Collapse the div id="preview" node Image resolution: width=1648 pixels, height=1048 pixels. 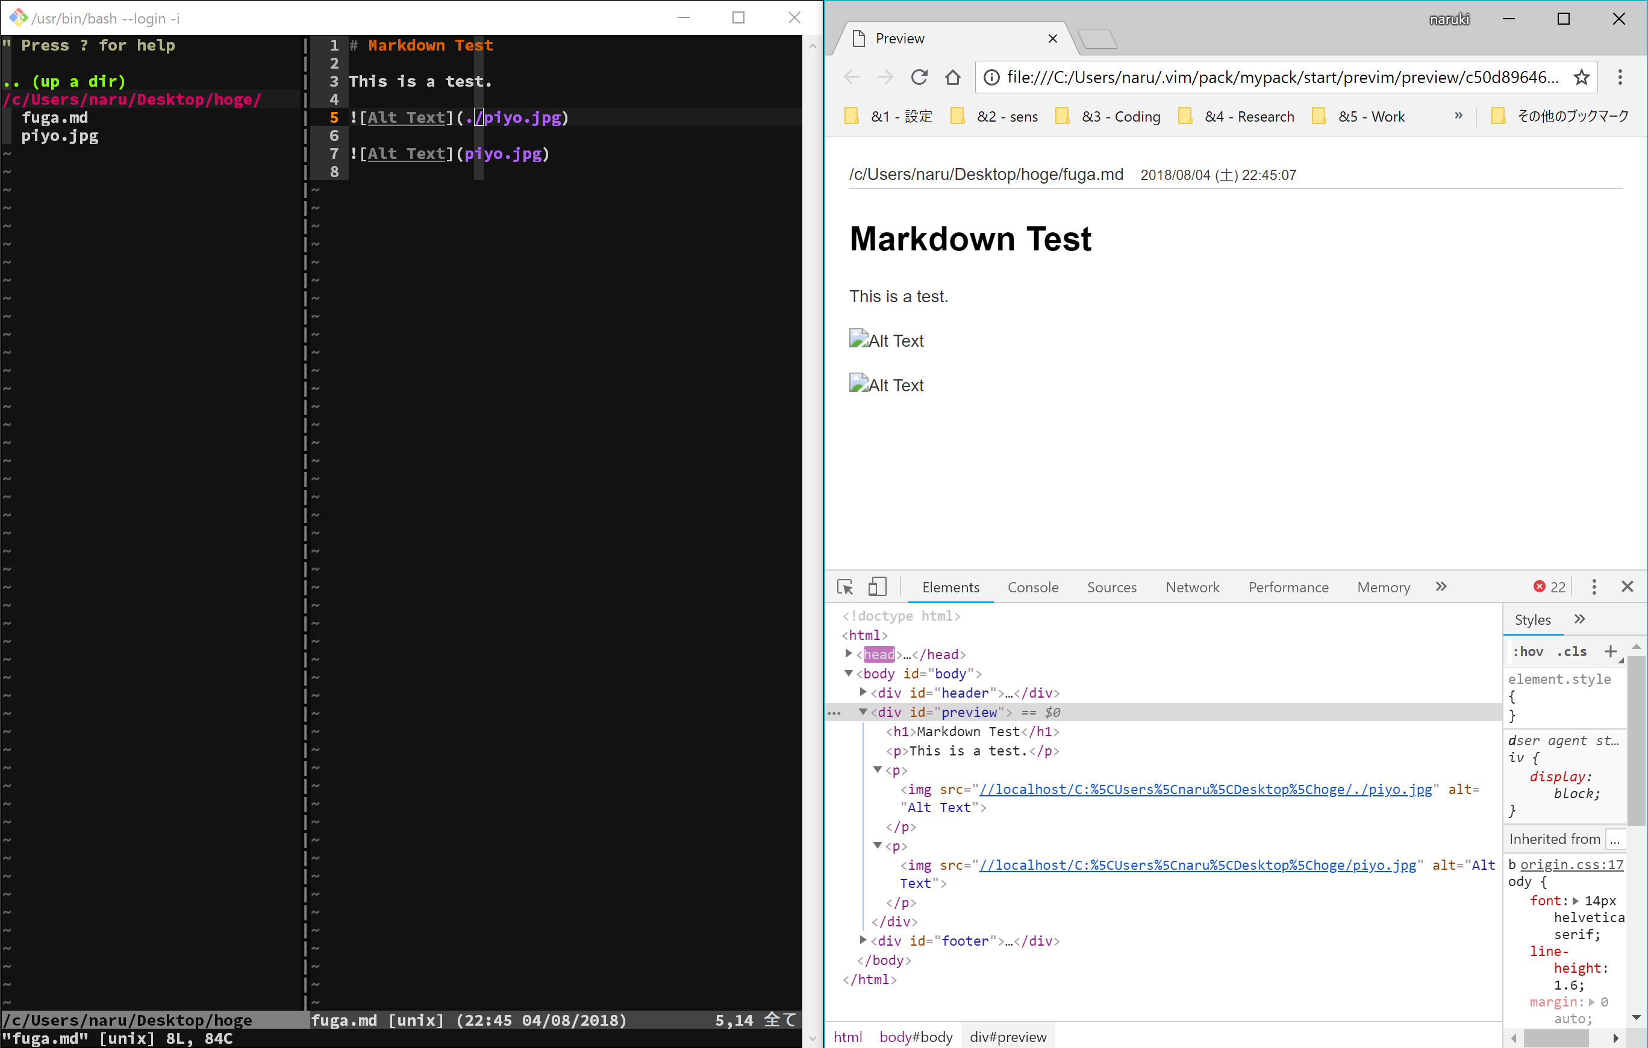pos(863,712)
